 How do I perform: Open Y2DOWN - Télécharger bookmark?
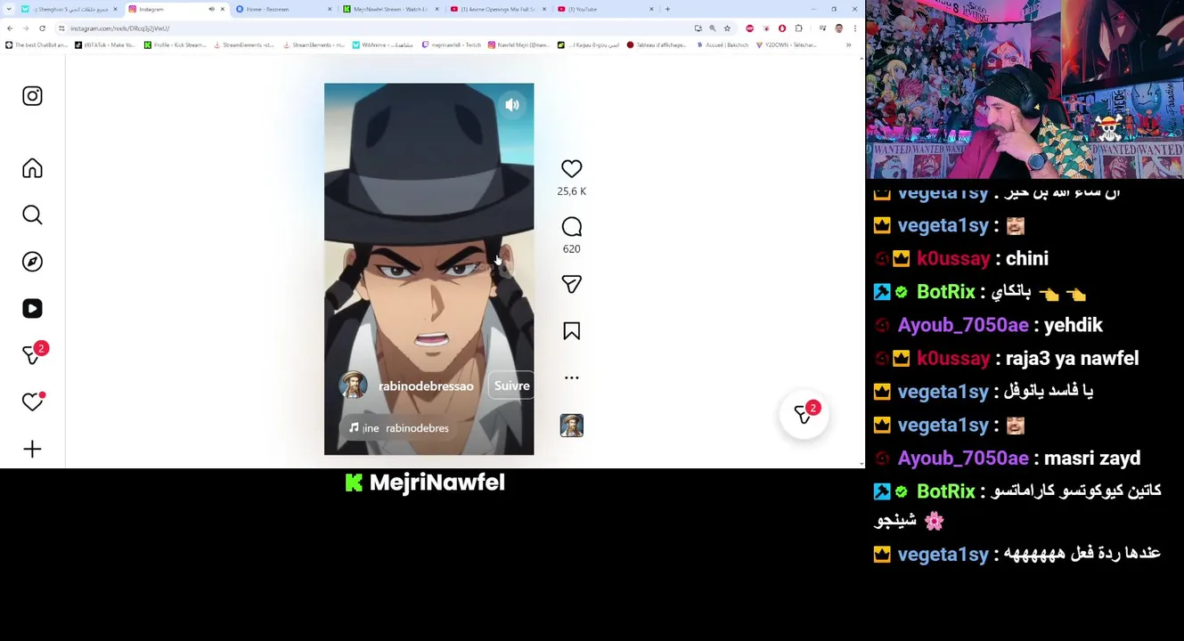point(785,45)
